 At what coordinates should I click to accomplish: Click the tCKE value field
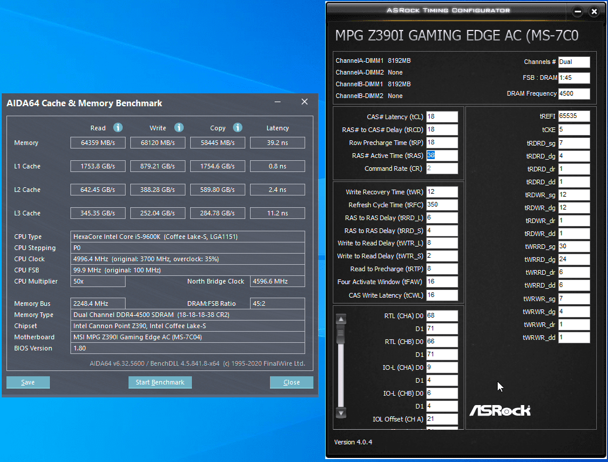click(575, 129)
